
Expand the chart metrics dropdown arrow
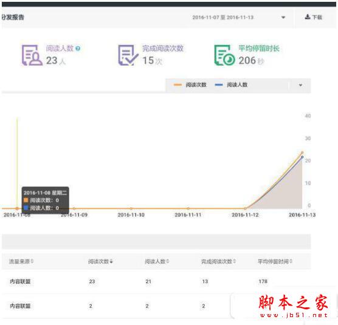tap(300, 85)
